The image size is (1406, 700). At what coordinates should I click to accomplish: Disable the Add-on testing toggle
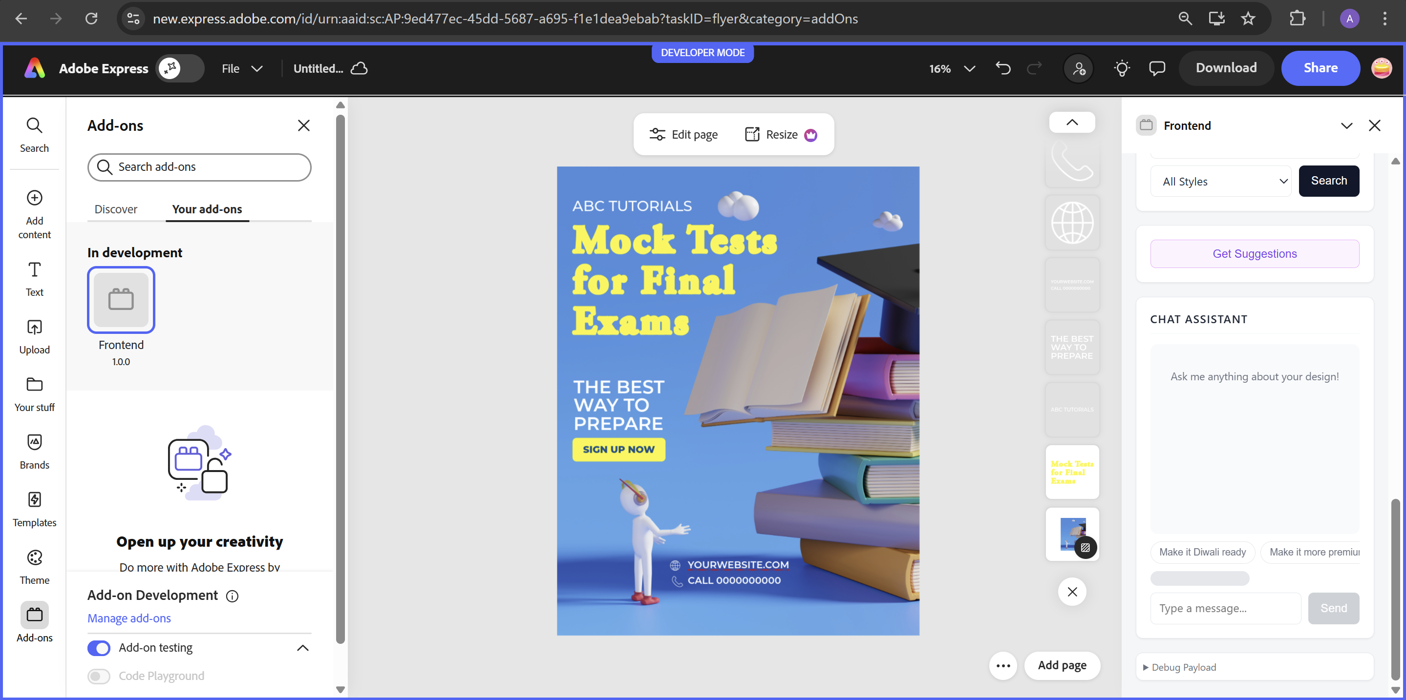99,648
